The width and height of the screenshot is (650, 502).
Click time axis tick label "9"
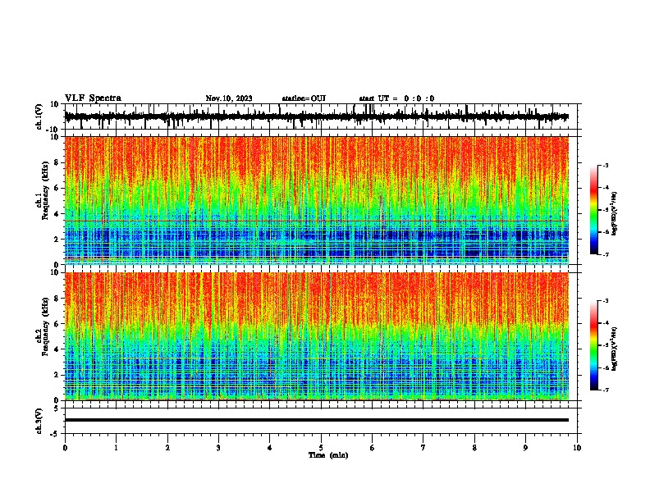(525, 448)
